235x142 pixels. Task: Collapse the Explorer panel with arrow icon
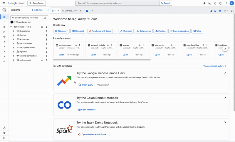coord(48,10)
